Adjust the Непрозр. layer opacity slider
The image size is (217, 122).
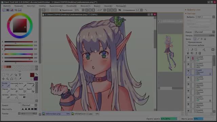(x=204, y=36)
